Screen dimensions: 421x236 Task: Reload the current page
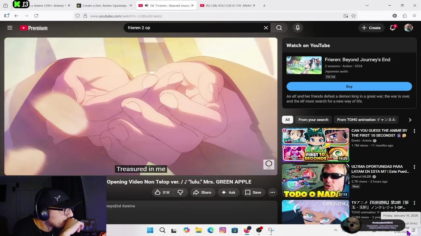(36, 16)
